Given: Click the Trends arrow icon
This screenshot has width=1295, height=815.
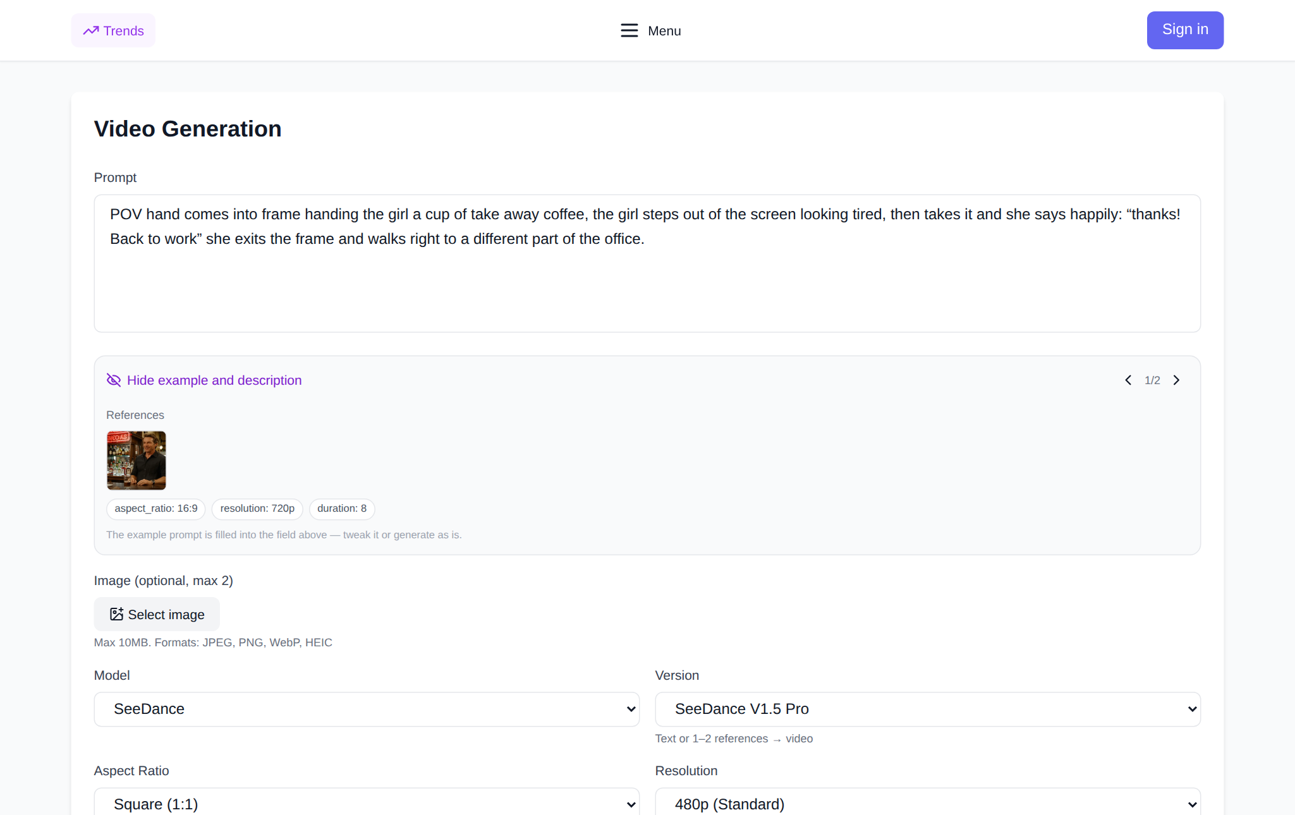Looking at the screenshot, I should (91, 30).
